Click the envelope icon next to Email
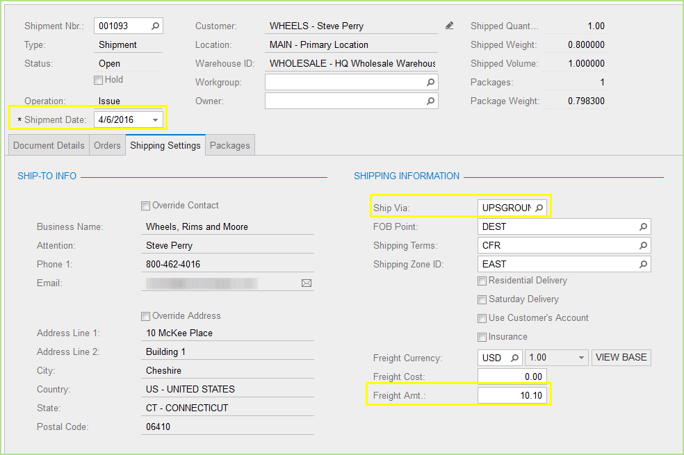 pyautogui.click(x=307, y=283)
